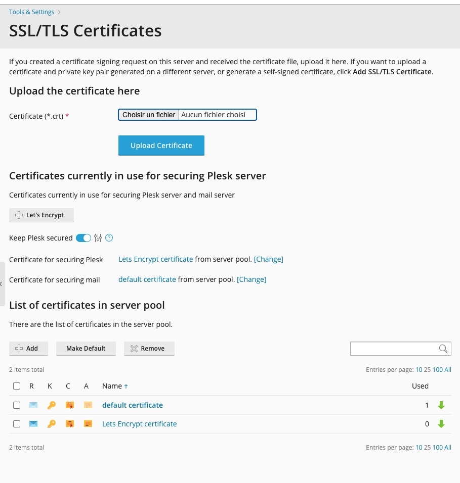Click the help question mark icon
This screenshot has width=460, height=483.
click(109, 238)
